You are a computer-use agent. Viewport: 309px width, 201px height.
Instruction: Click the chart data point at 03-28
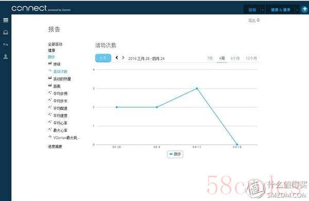point(117,107)
